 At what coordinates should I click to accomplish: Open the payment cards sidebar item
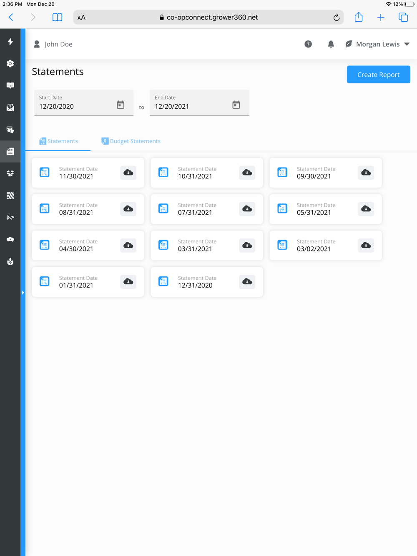click(x=10, y=130)
